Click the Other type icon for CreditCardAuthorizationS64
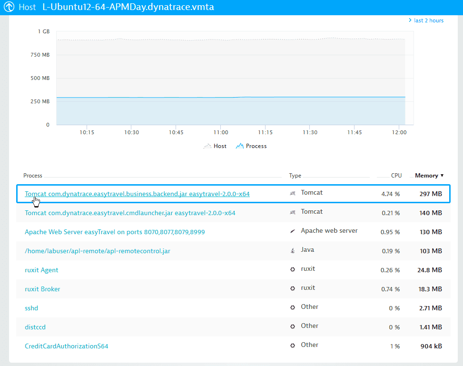Image resolution: width=463 pixels, height=366 pixels. pos(293,346)
